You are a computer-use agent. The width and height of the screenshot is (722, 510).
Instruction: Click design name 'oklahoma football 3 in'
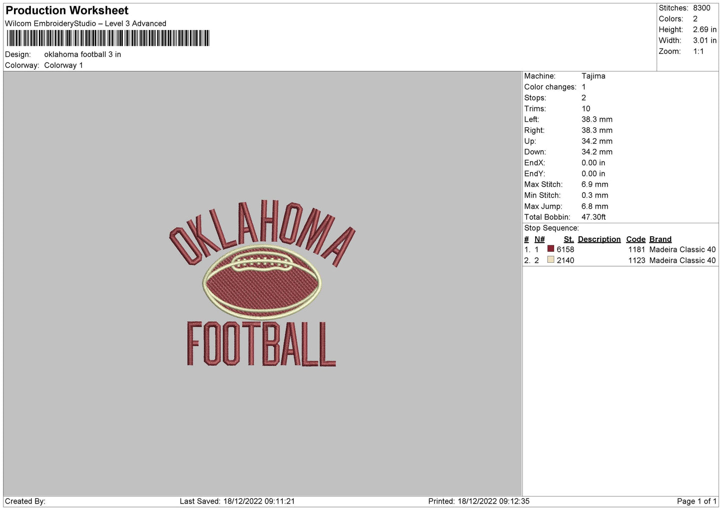(82, 54)
